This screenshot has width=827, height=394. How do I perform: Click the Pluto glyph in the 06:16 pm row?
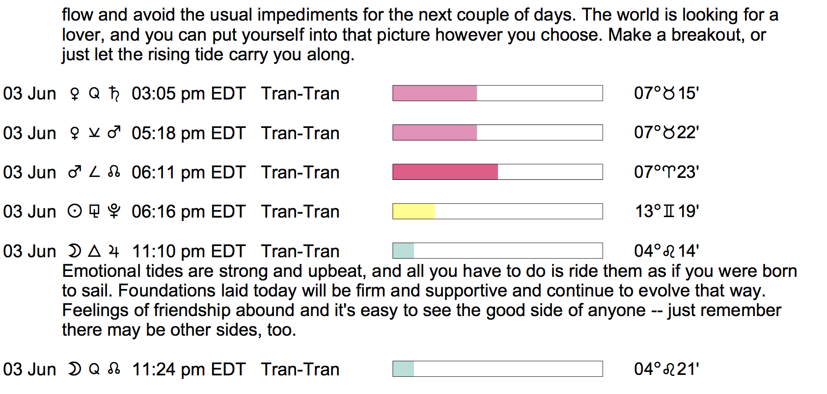[114, 211]
